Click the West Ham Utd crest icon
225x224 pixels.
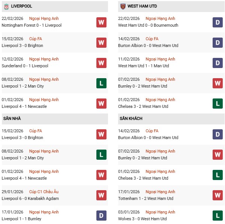point(123,6)
